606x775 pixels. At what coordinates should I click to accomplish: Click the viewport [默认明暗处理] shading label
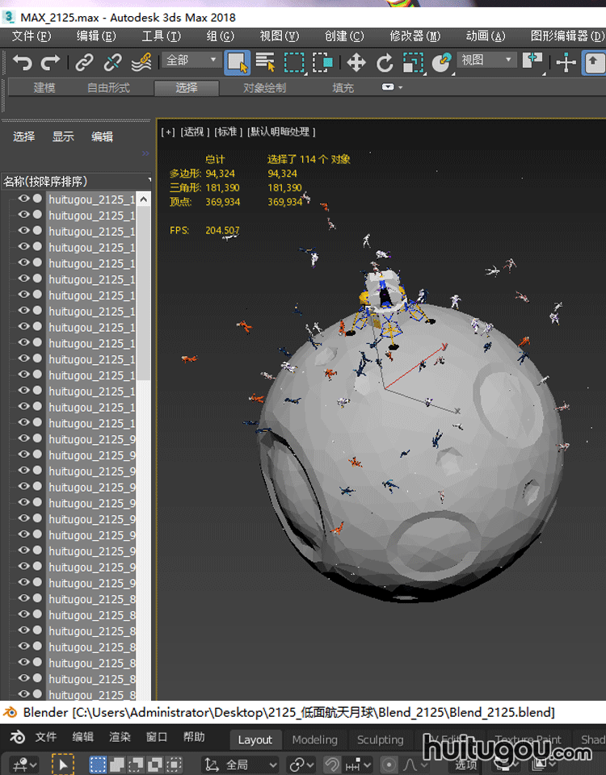pos(281,132)
